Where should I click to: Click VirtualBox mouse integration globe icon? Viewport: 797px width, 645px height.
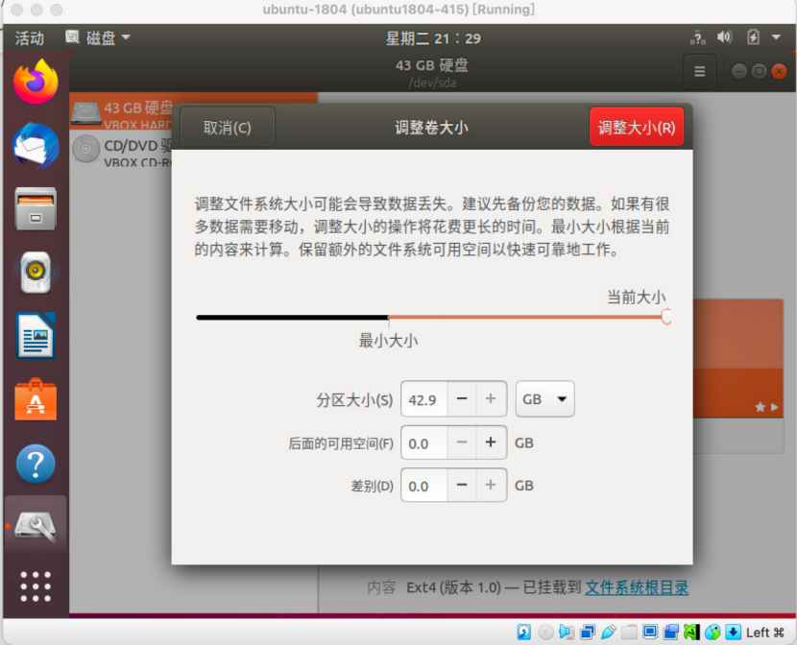coord(712,632)
